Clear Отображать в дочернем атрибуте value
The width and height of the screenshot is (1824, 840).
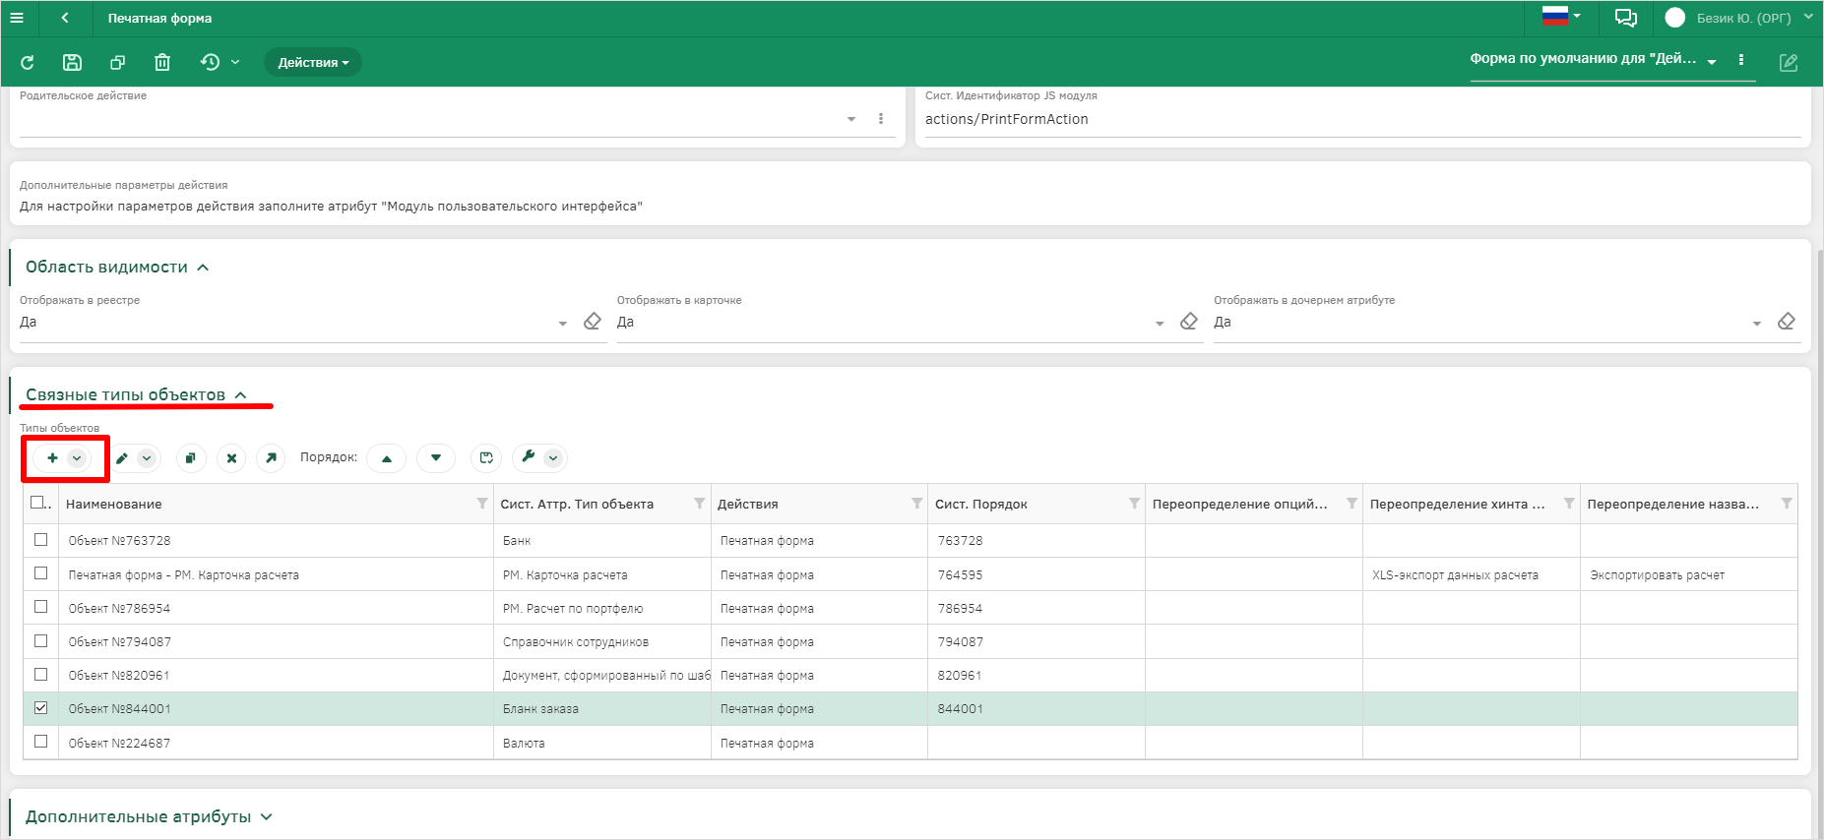(x=1787, y=322)
